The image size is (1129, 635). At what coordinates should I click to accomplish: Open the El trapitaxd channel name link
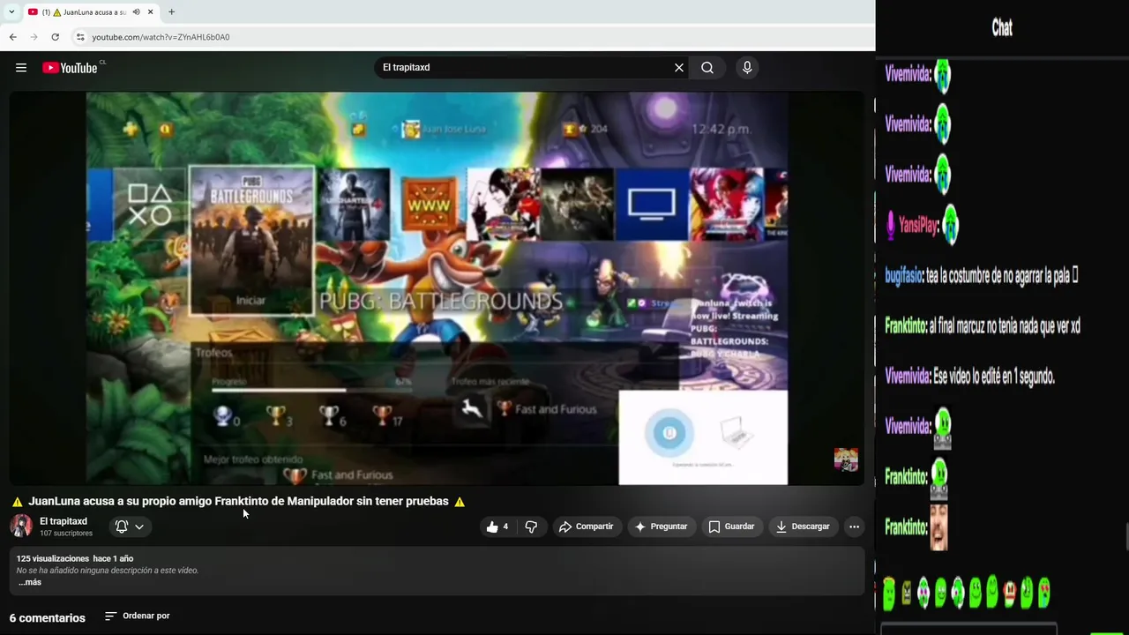pos(64,521)
